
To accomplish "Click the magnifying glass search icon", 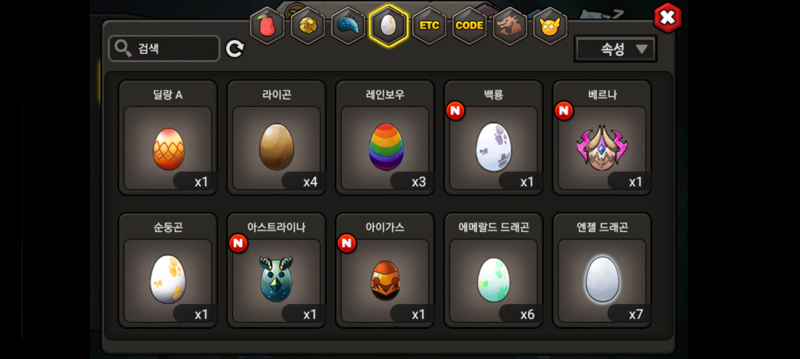I will click(123, 49).
